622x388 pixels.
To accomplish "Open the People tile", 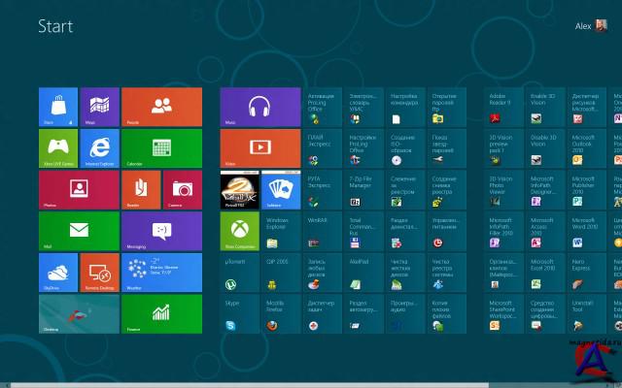I will (x=162, y=107).
